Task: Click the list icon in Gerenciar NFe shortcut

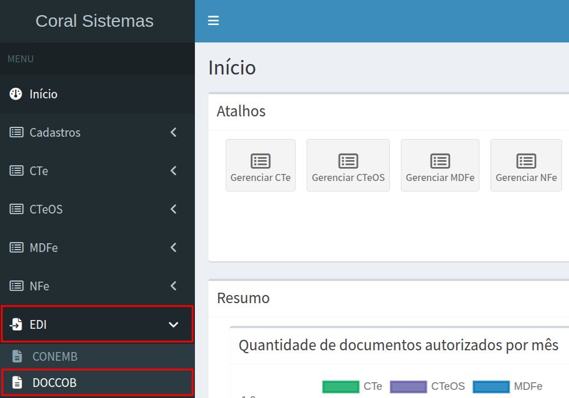Action: click(x=526, y=161)
